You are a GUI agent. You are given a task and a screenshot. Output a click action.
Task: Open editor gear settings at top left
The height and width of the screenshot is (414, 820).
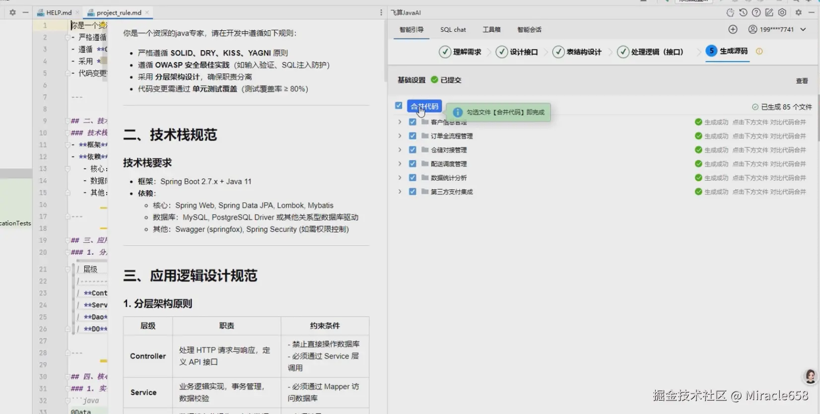[12, 12]
